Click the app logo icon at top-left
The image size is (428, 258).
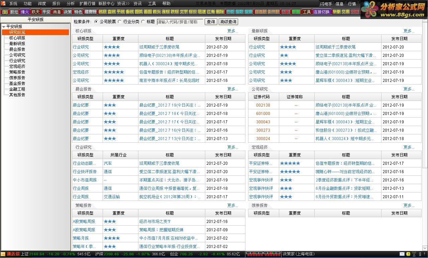point(3,3)
